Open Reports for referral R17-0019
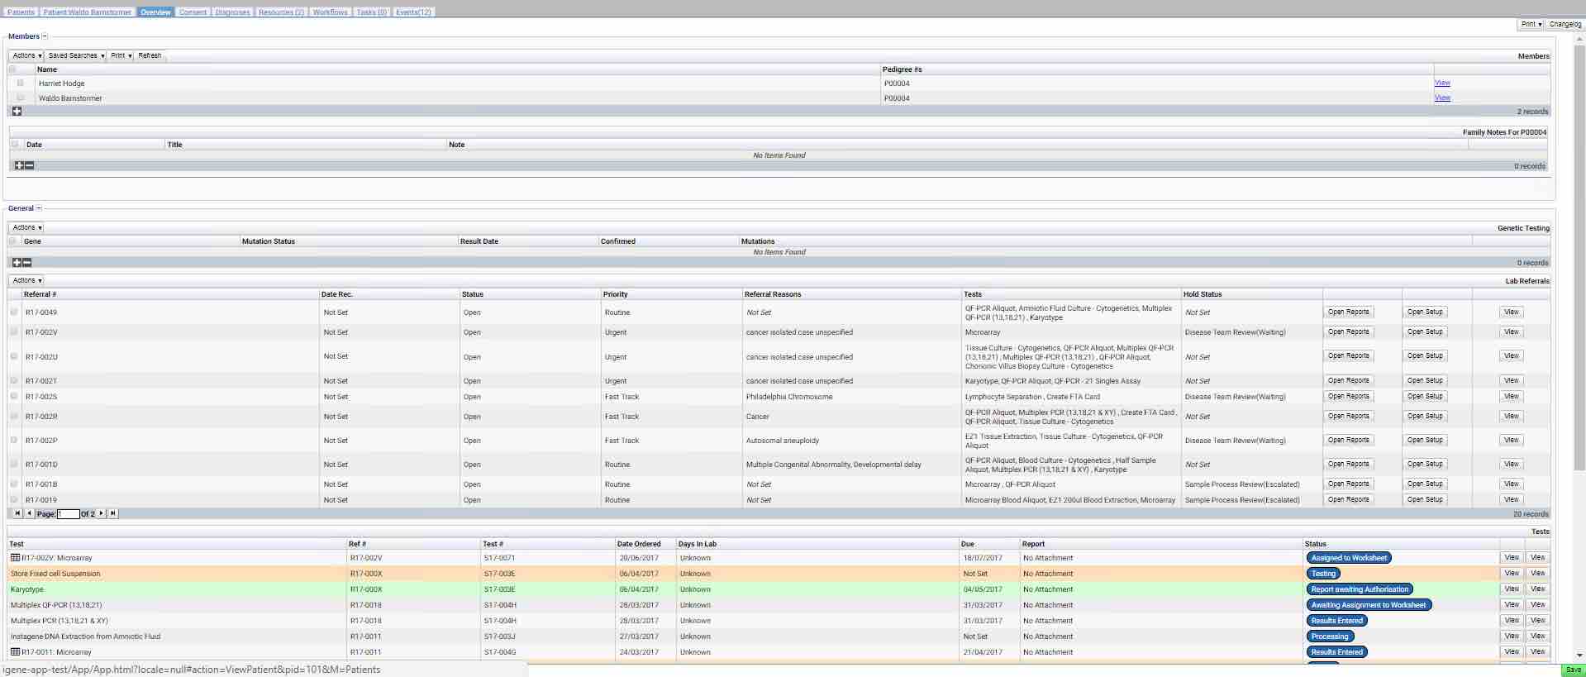1586x677 pixels. (1348, 499)
